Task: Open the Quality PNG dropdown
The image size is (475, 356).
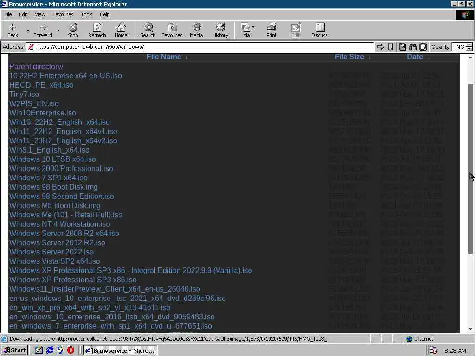Action: [469, 47]
